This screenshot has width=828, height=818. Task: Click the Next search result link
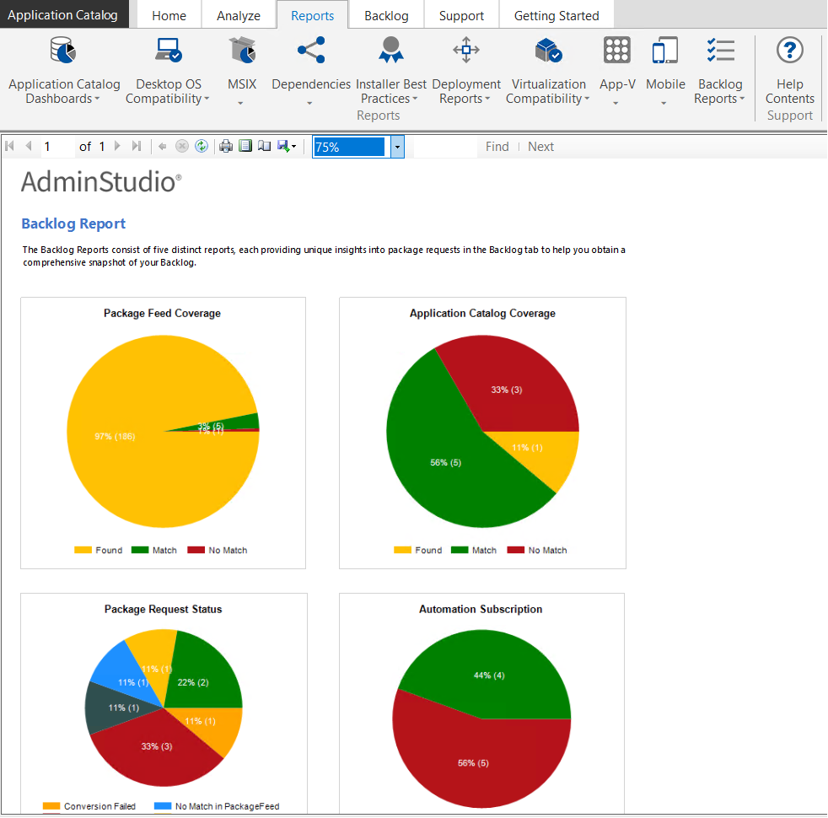pos(540,147)
